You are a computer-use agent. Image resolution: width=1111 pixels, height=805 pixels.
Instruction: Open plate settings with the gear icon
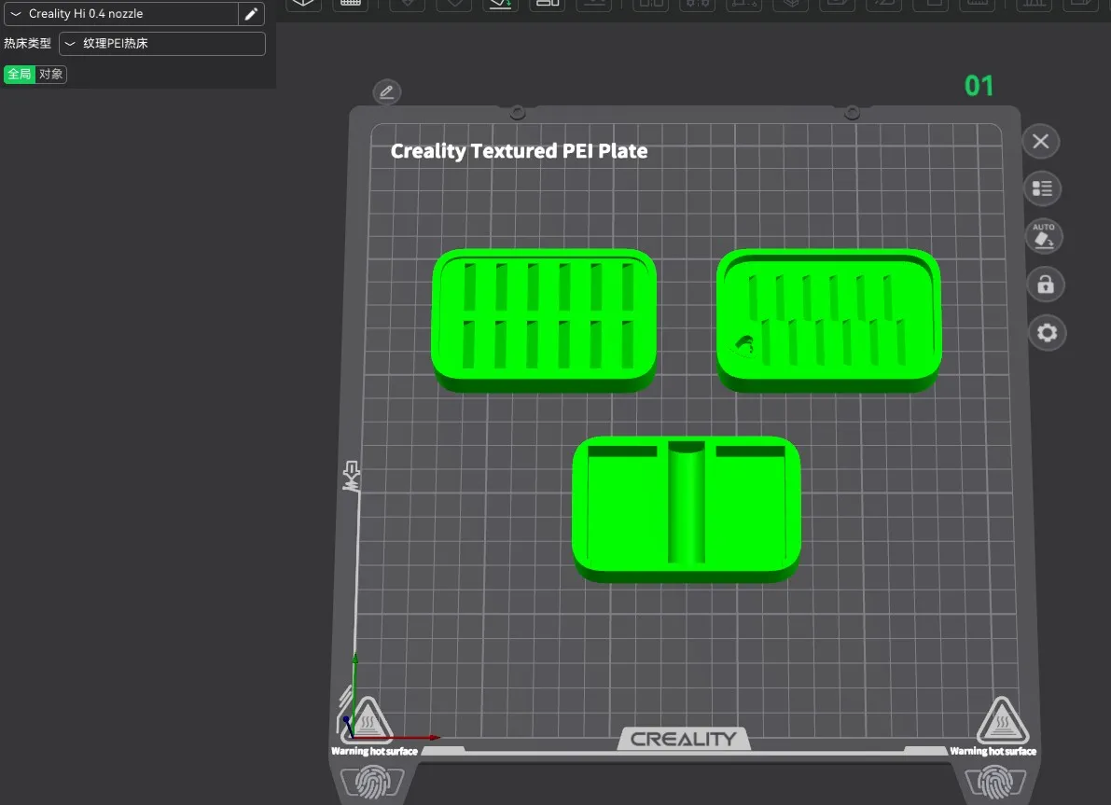tap(1046, 333)
